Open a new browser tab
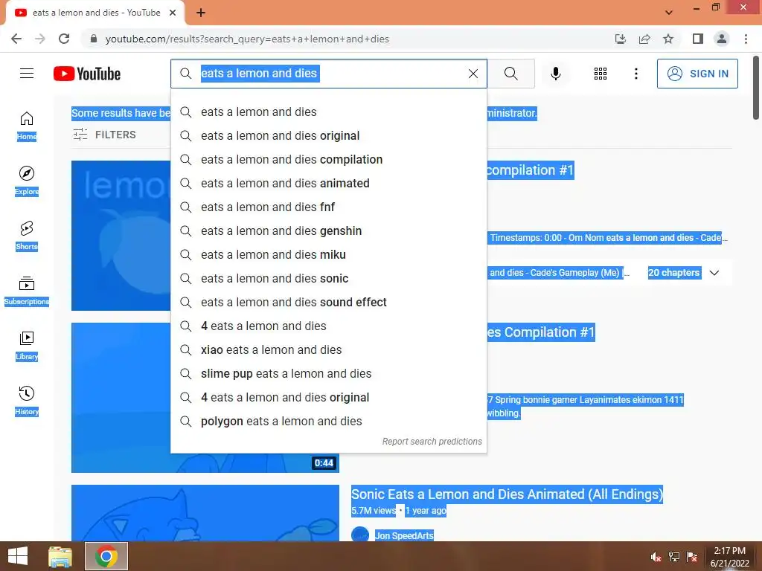Screen dimensions: 762x571 (x=201, y=13)
